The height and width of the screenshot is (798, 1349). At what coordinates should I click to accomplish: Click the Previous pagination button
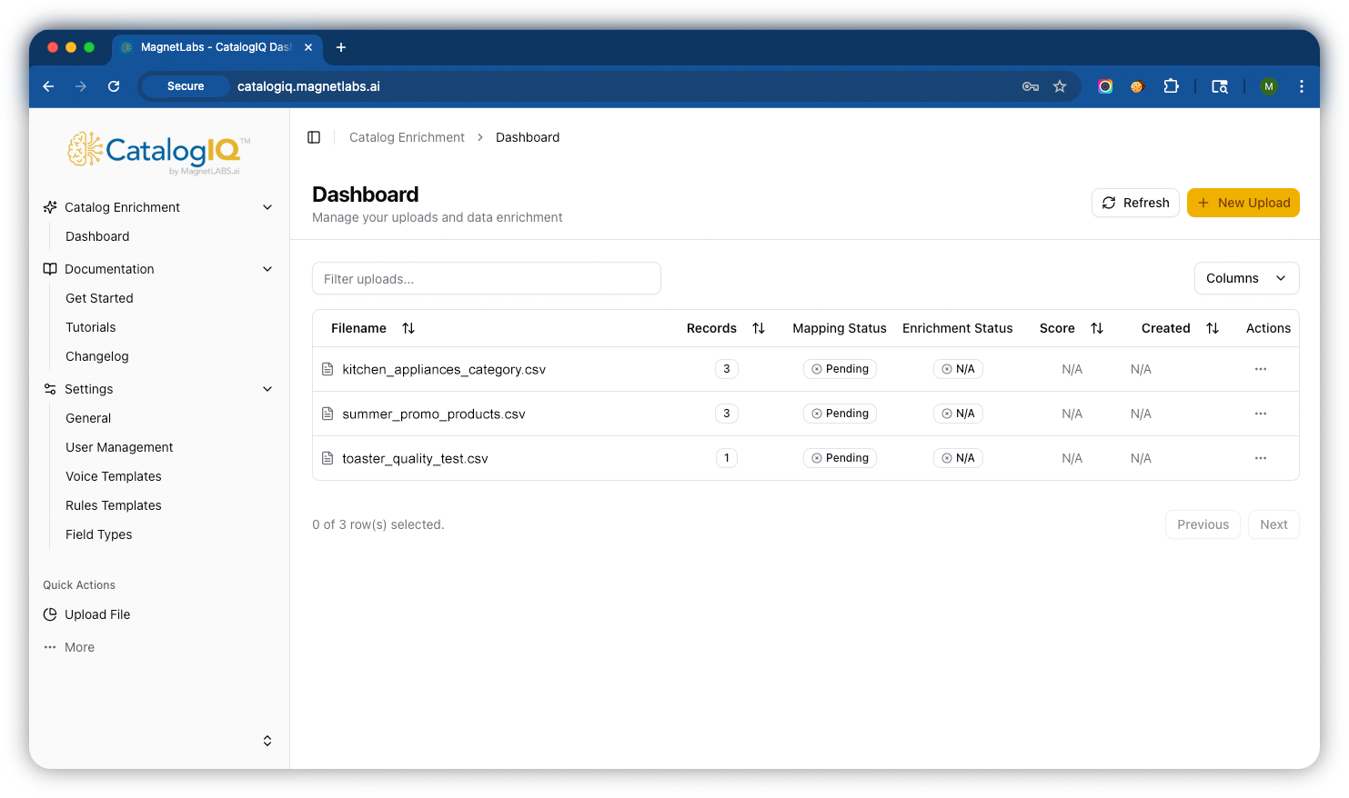1203,524
